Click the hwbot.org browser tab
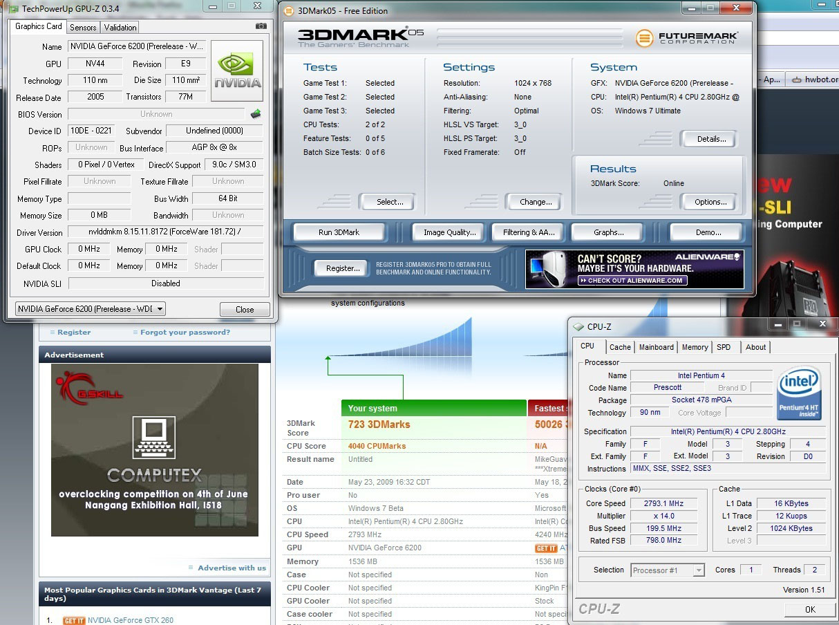839x625 pixels. [813, 80]
